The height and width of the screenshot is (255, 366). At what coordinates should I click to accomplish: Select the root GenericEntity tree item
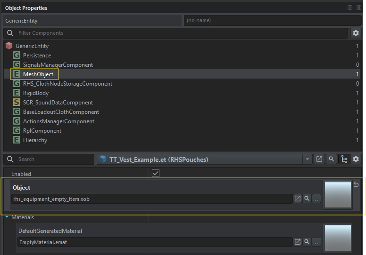tap(32, 46)
